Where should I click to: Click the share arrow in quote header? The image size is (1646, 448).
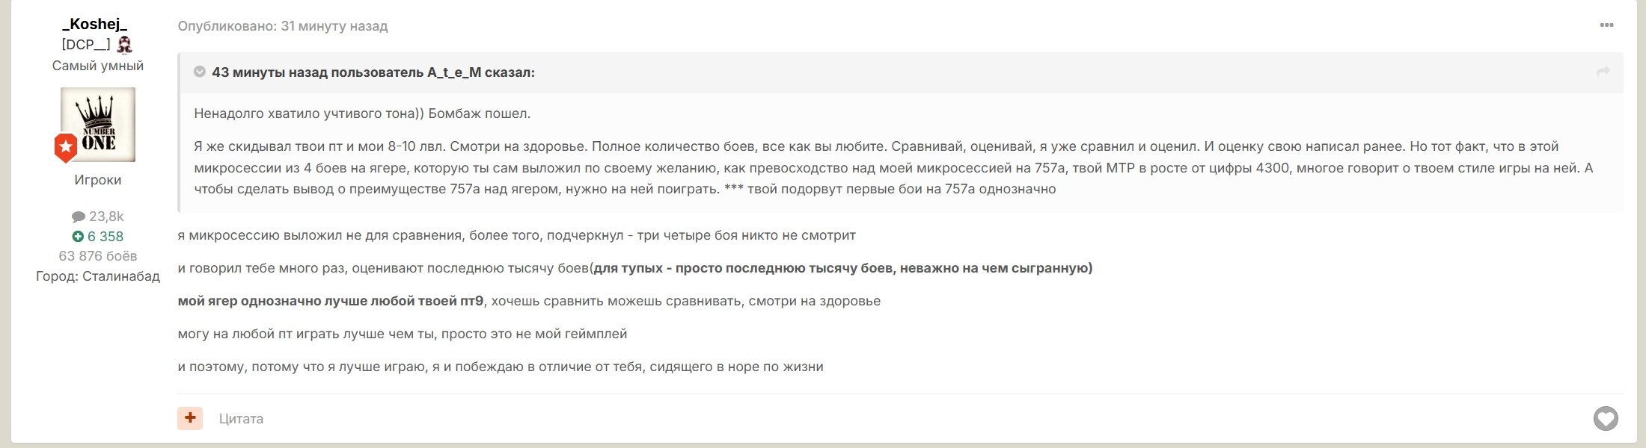tap(1603, 72)
